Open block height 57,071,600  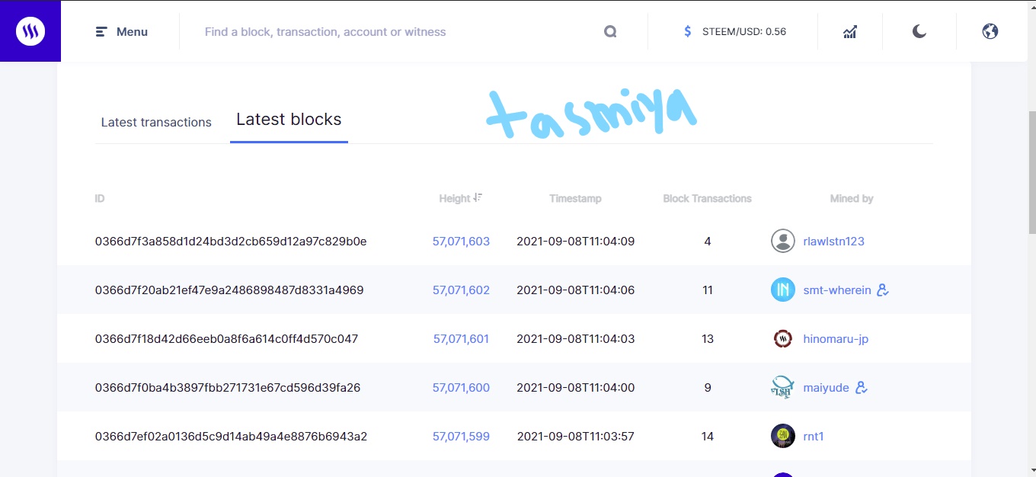click(461, 388)
